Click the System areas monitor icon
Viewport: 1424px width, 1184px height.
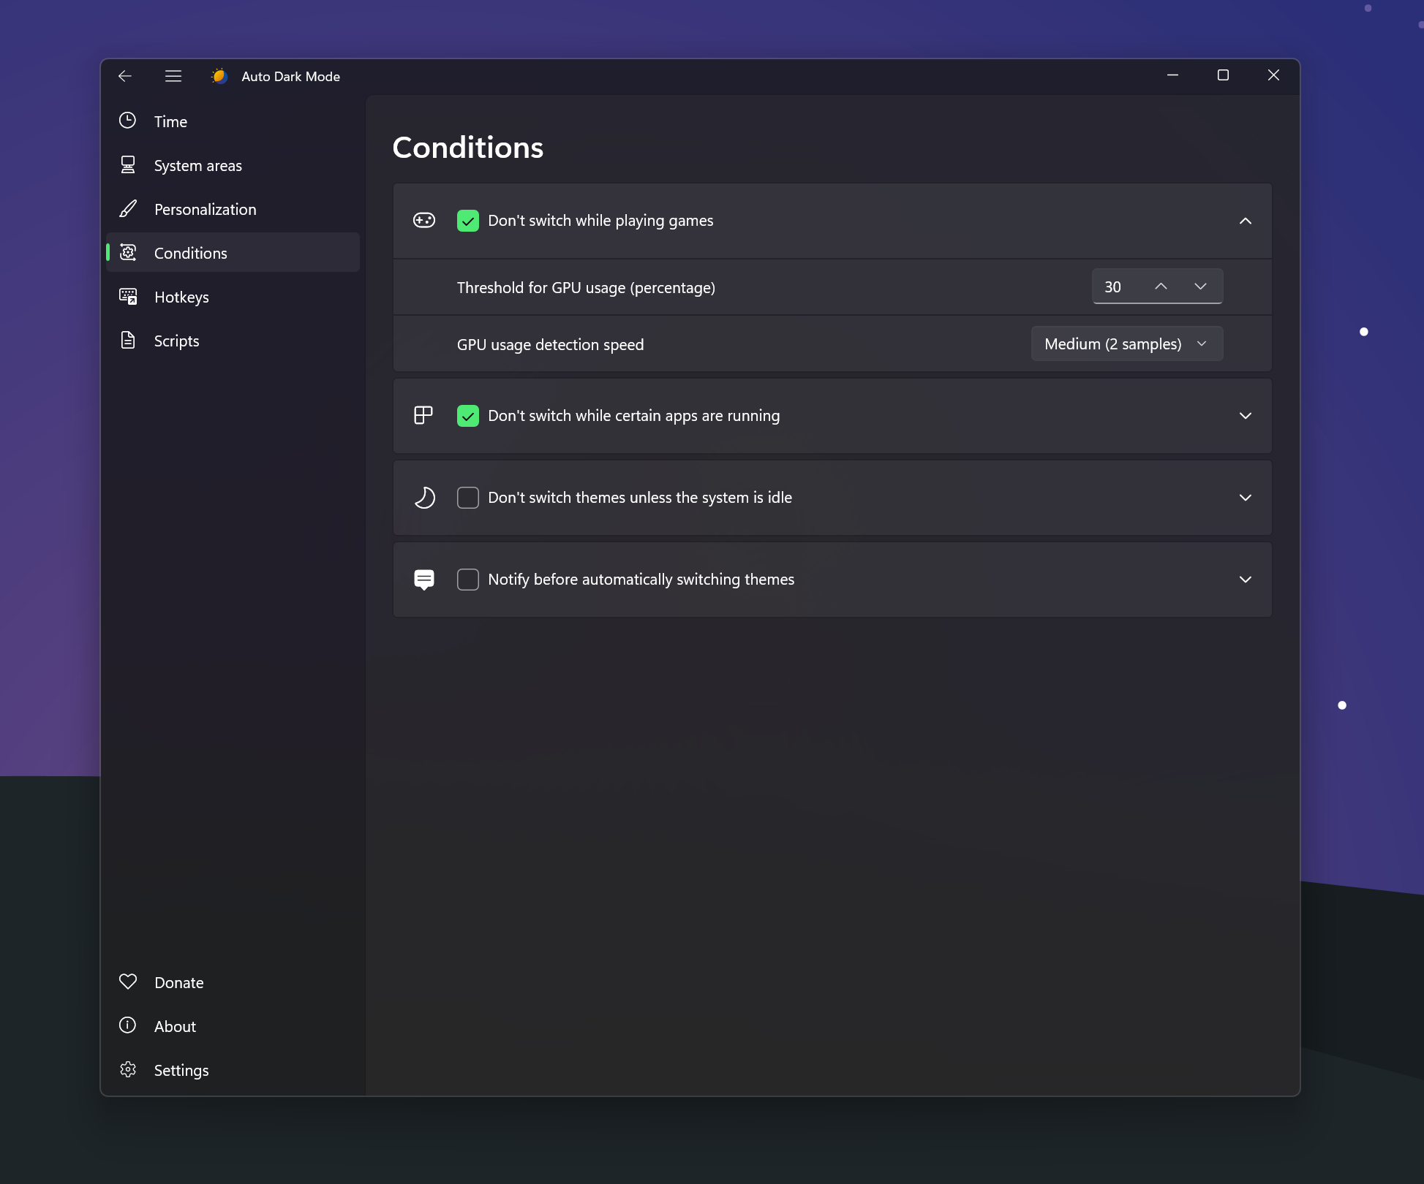[128, 165]
